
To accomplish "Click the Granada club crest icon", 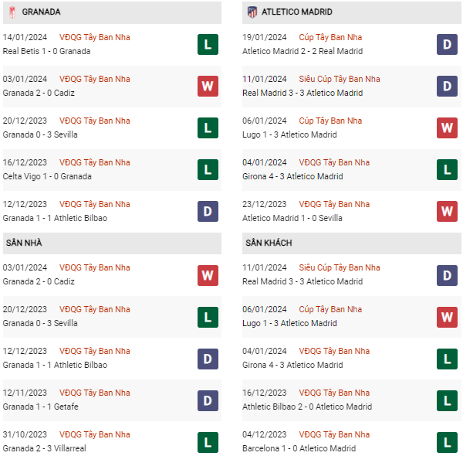I will click(12, 12).
